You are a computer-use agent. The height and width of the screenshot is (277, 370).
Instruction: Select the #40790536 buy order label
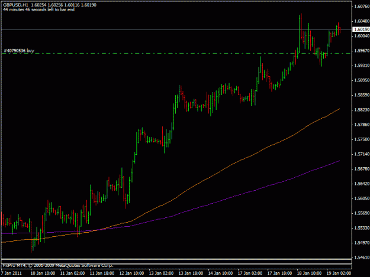pyautogui.click(x=19, y=51)
